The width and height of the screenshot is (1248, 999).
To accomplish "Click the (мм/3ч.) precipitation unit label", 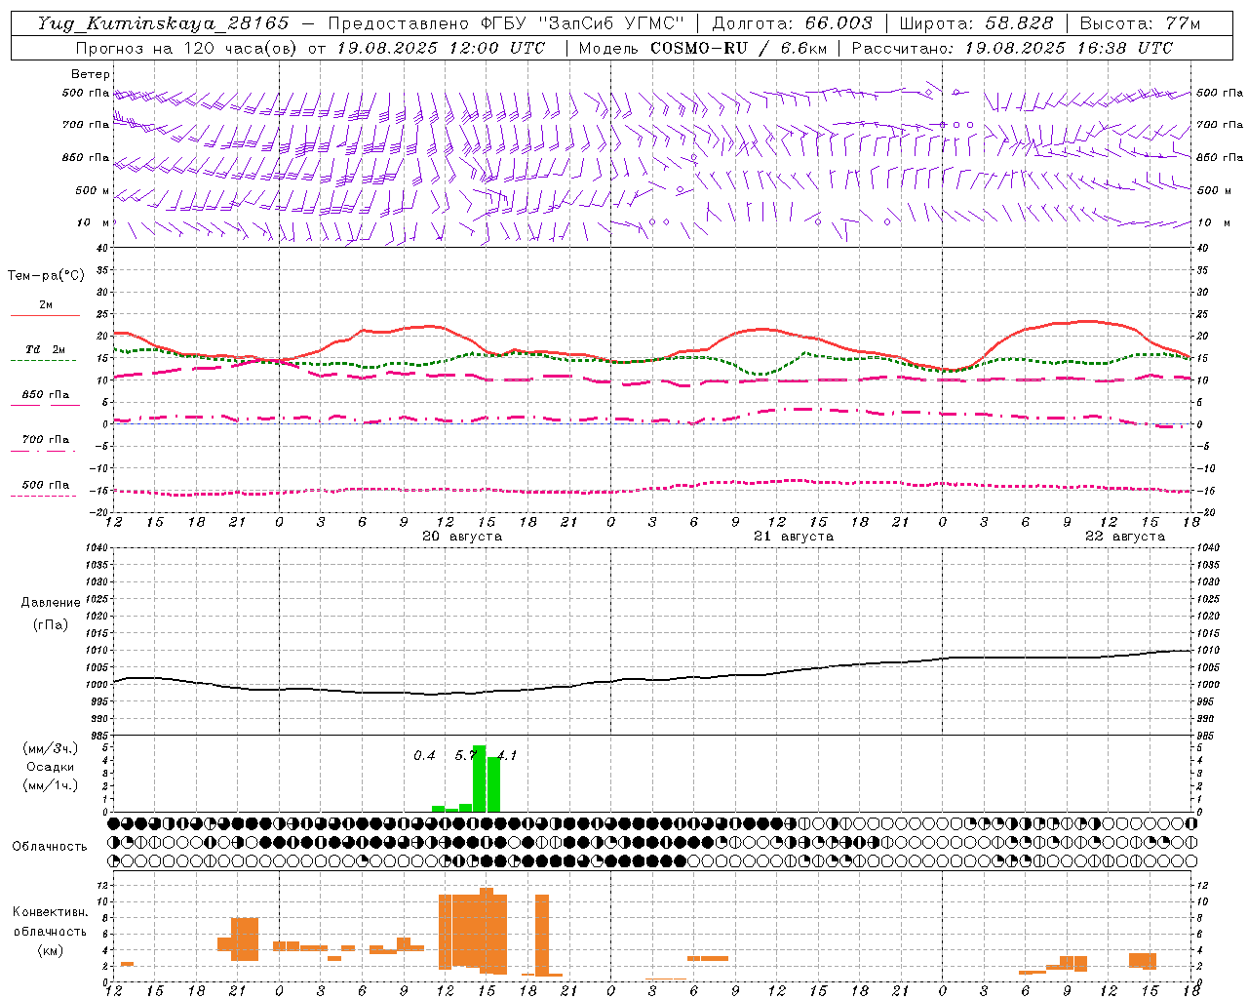I will (x=51, y=748).
